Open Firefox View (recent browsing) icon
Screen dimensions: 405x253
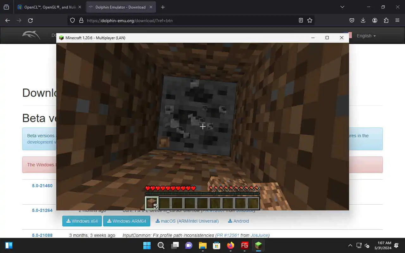(x=6, y=7)
